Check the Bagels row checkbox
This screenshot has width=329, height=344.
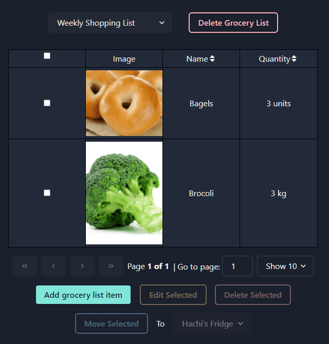point(47,103)
